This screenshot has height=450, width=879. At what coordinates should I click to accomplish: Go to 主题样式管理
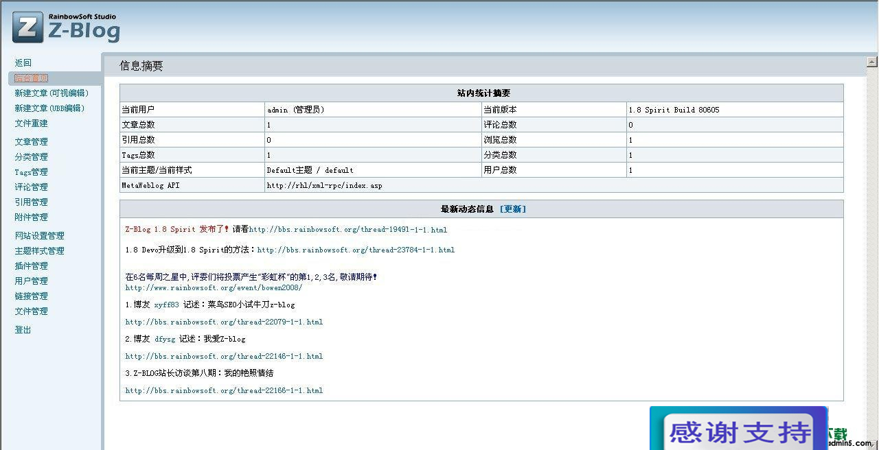40,251
